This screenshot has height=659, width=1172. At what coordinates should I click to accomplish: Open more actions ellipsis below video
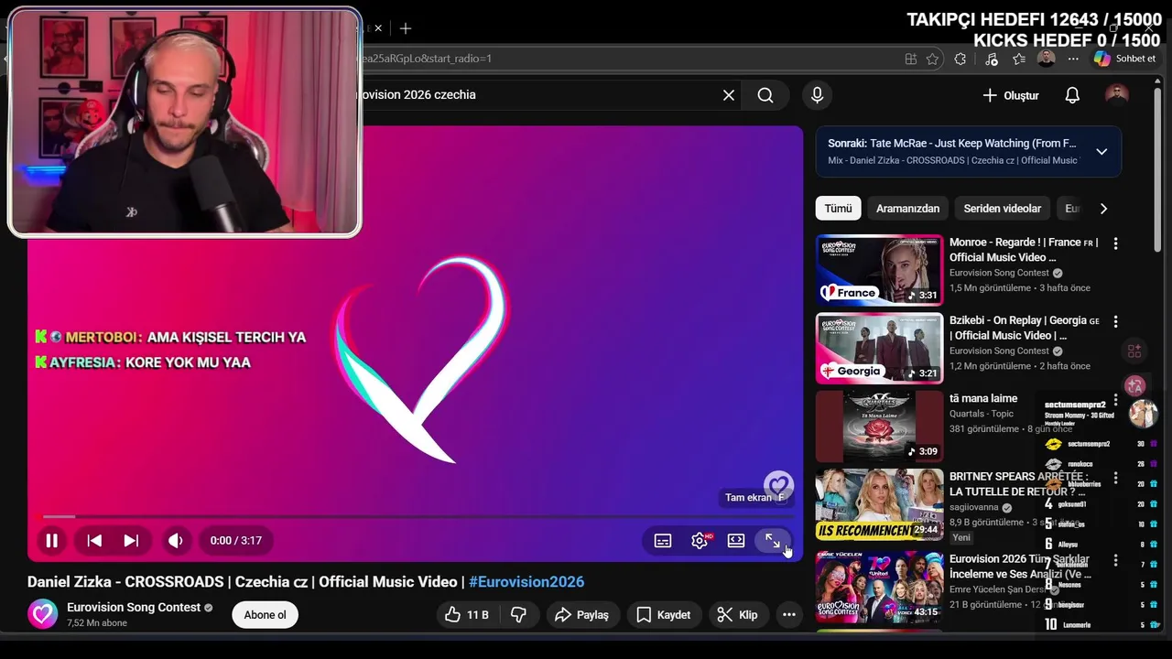click(789, 615)
